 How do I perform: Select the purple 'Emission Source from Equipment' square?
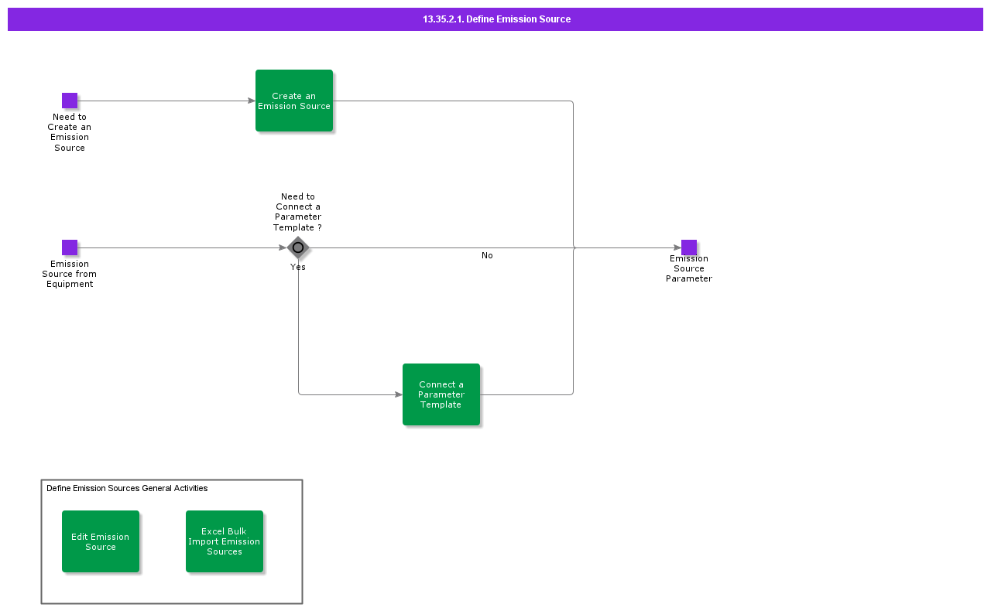pyautogui.click(x=70, y=247)
